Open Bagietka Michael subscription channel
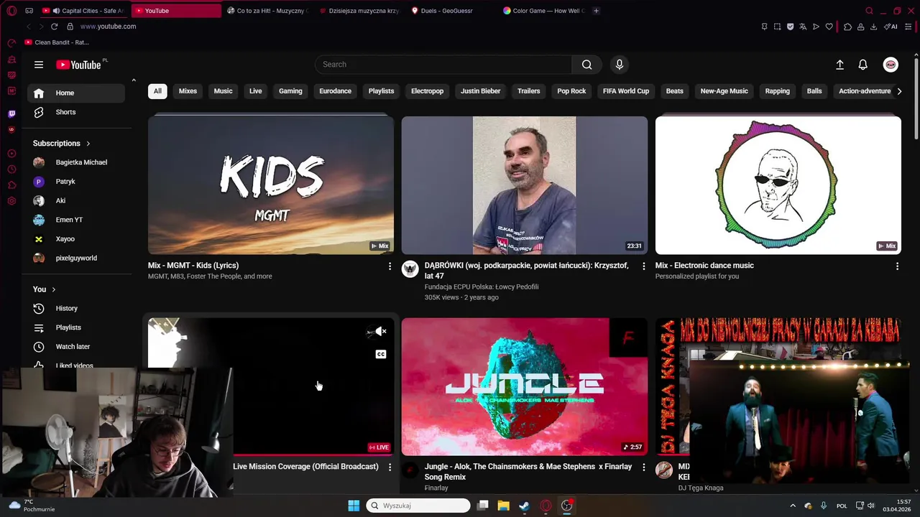920x517 pixels. click(75, 162)
